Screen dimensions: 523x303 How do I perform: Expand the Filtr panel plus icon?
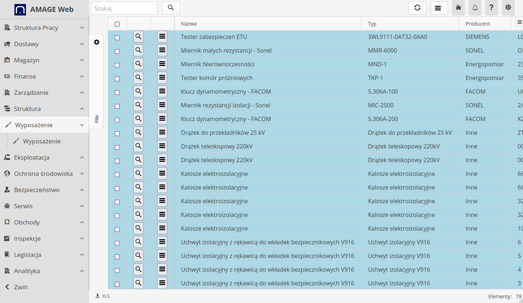(x=97, y=42)
